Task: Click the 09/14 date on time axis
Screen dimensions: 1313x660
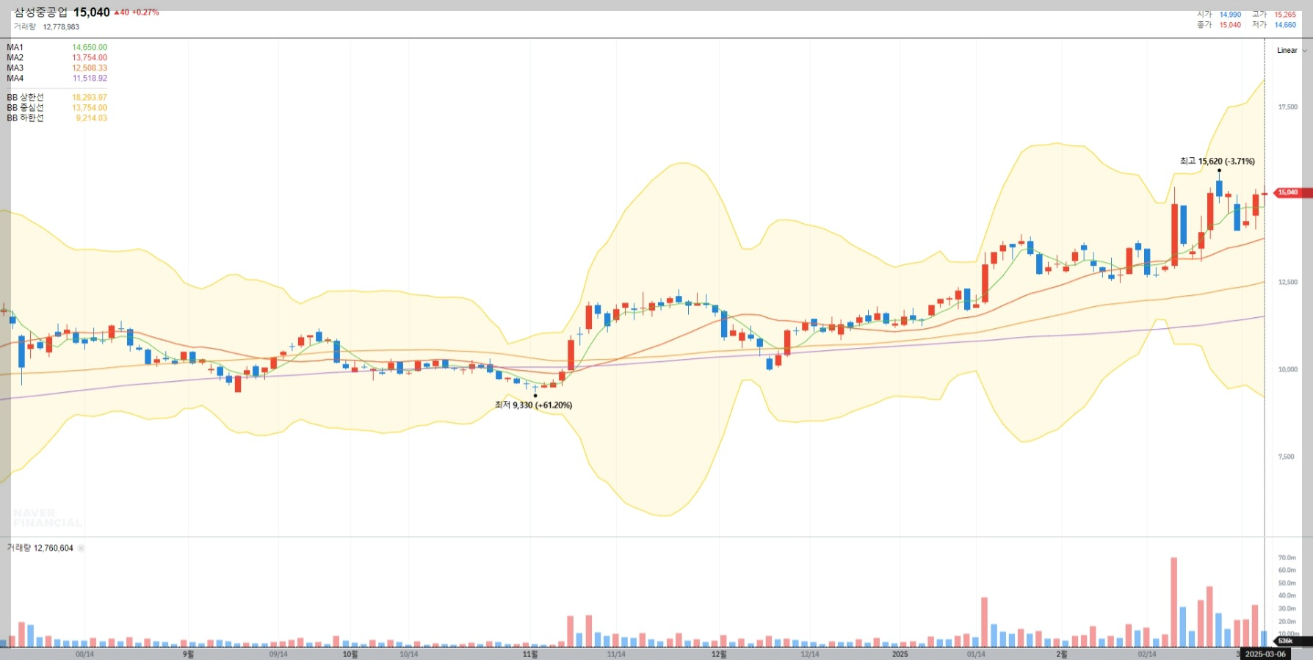Action: click(x=278, y=654)
